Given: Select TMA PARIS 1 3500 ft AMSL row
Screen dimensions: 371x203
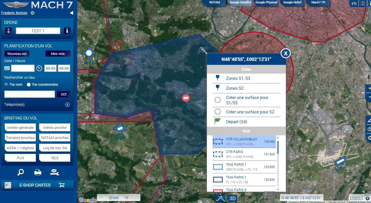Looking at the screenshot, I should tap(244, 167).
